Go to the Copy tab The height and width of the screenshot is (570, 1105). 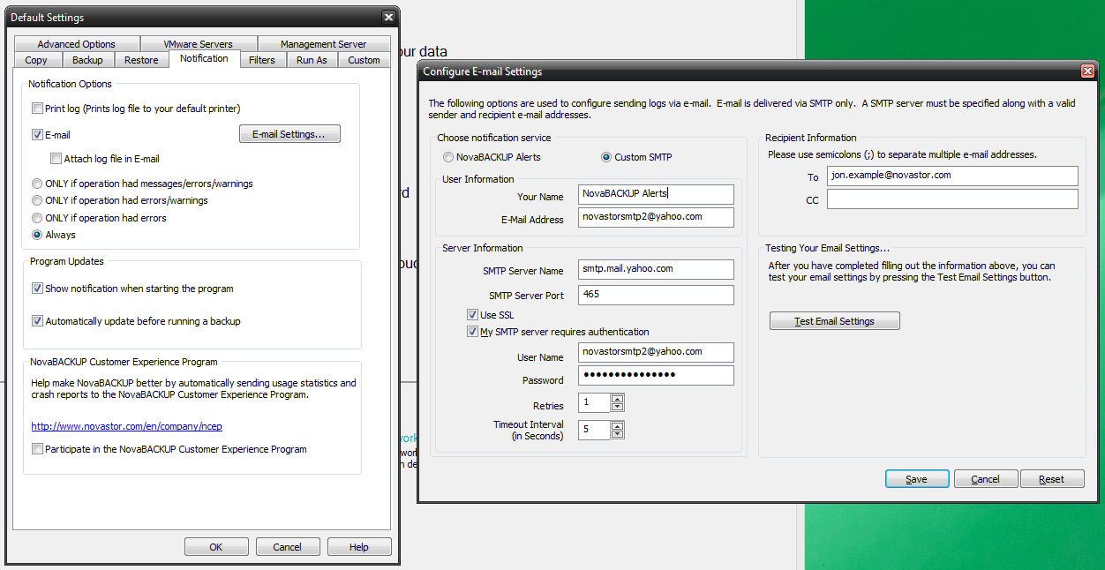pos(37,60)
